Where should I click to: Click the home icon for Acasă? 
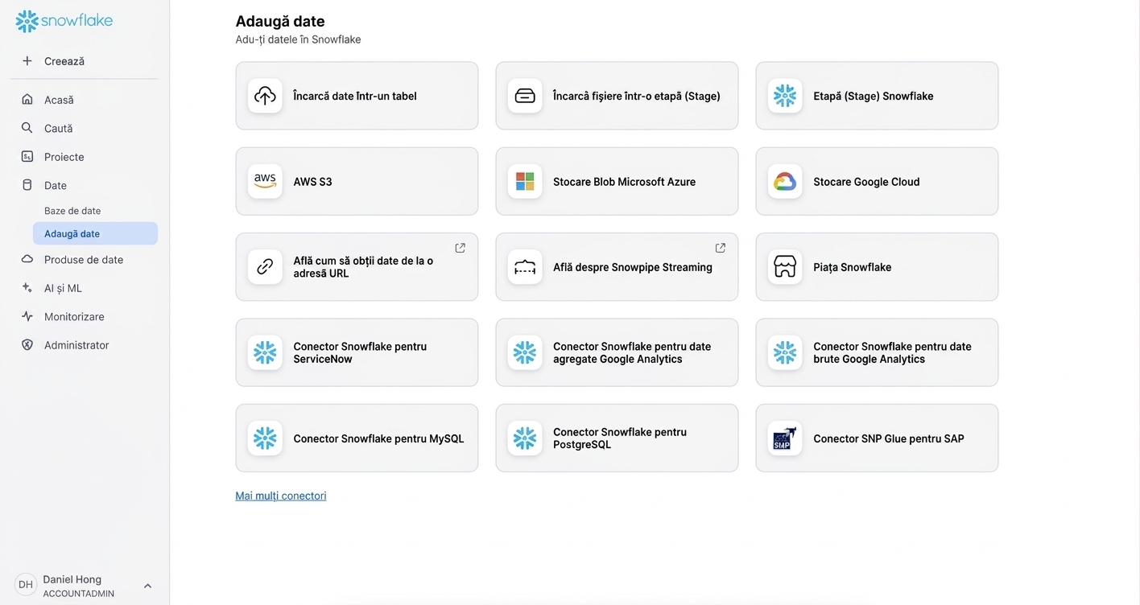point(27,100)
